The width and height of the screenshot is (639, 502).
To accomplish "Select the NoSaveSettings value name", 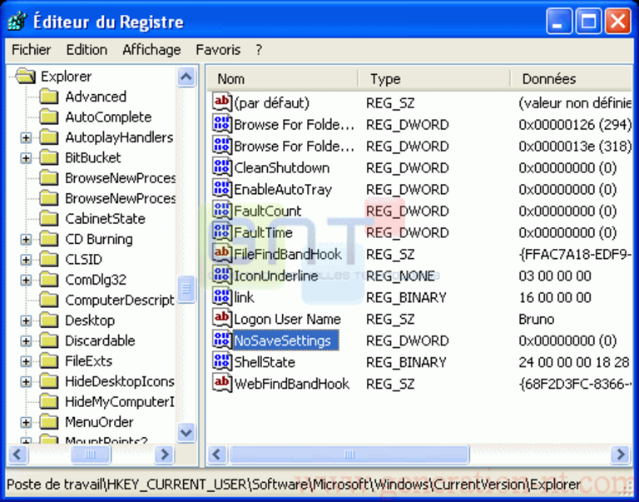I will coord(285,340).
